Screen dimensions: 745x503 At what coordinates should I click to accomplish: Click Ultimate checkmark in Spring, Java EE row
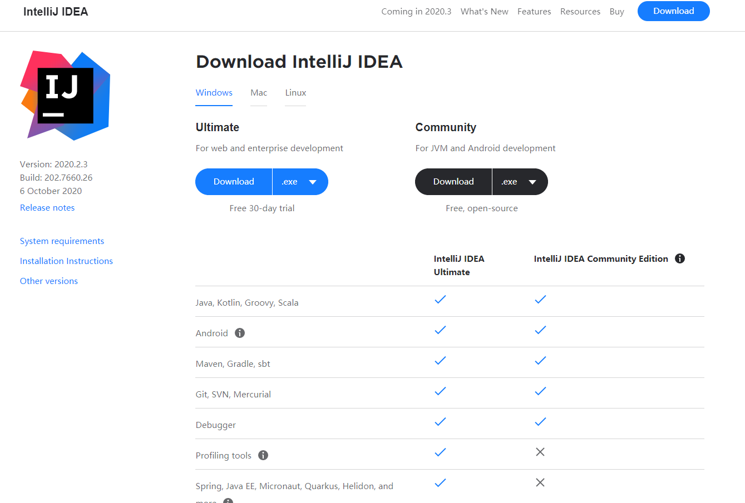click(440, 483)
